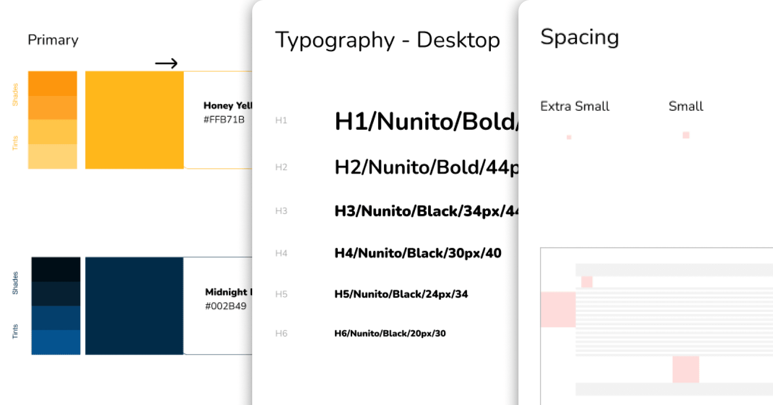Select the H2/Nunito/Bold/44p sample text
773x405 pixels.
point(427,168)
